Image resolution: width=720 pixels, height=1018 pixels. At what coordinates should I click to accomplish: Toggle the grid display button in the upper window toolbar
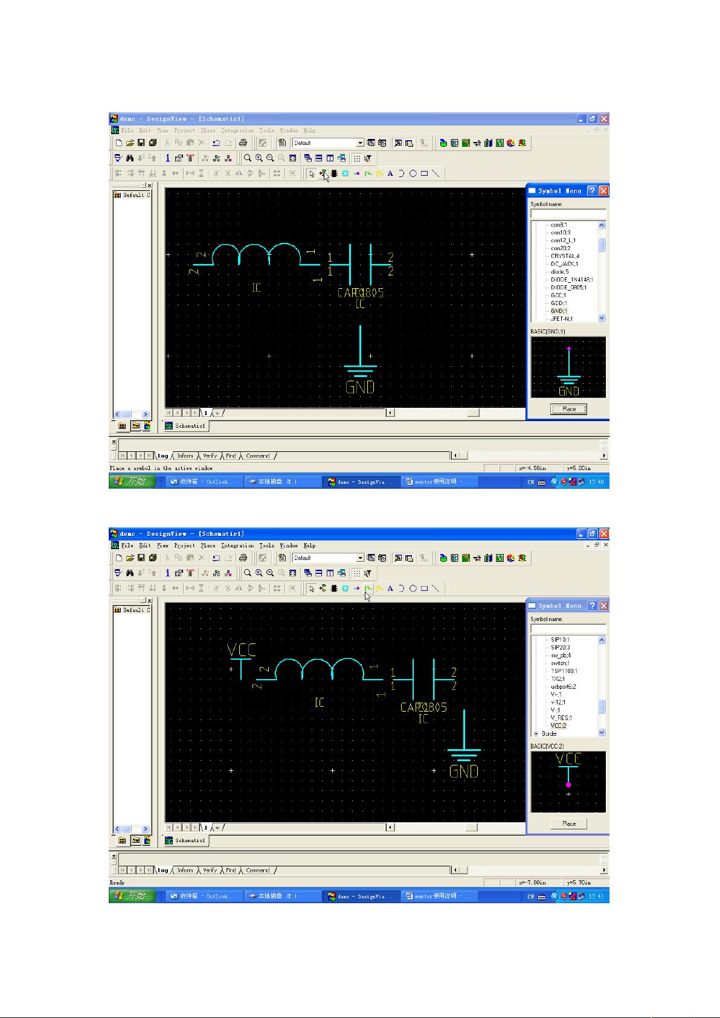356,158
